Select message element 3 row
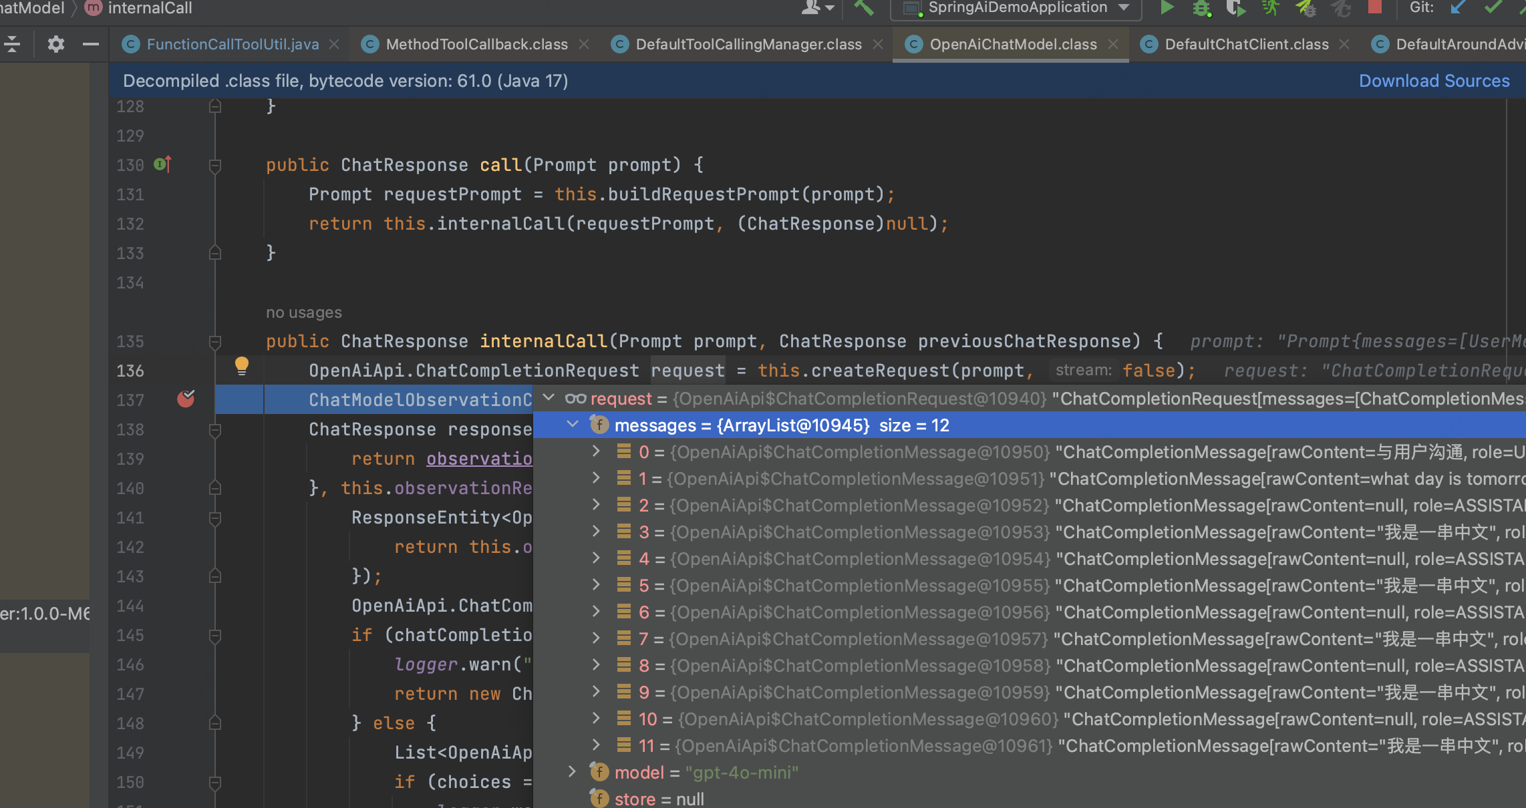Image resolution: width=1526 pixels, height=808 pixels. (1030, 532)
